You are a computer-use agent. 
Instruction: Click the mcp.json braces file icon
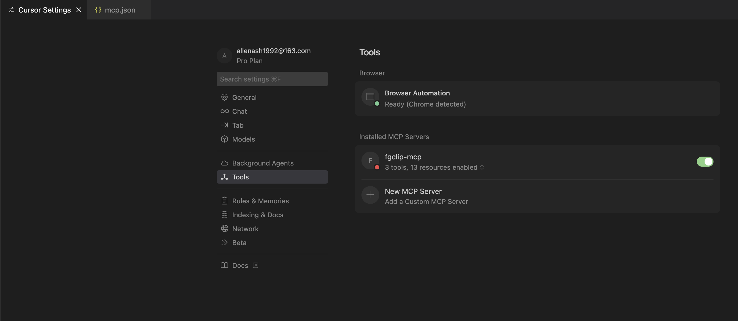98,10
